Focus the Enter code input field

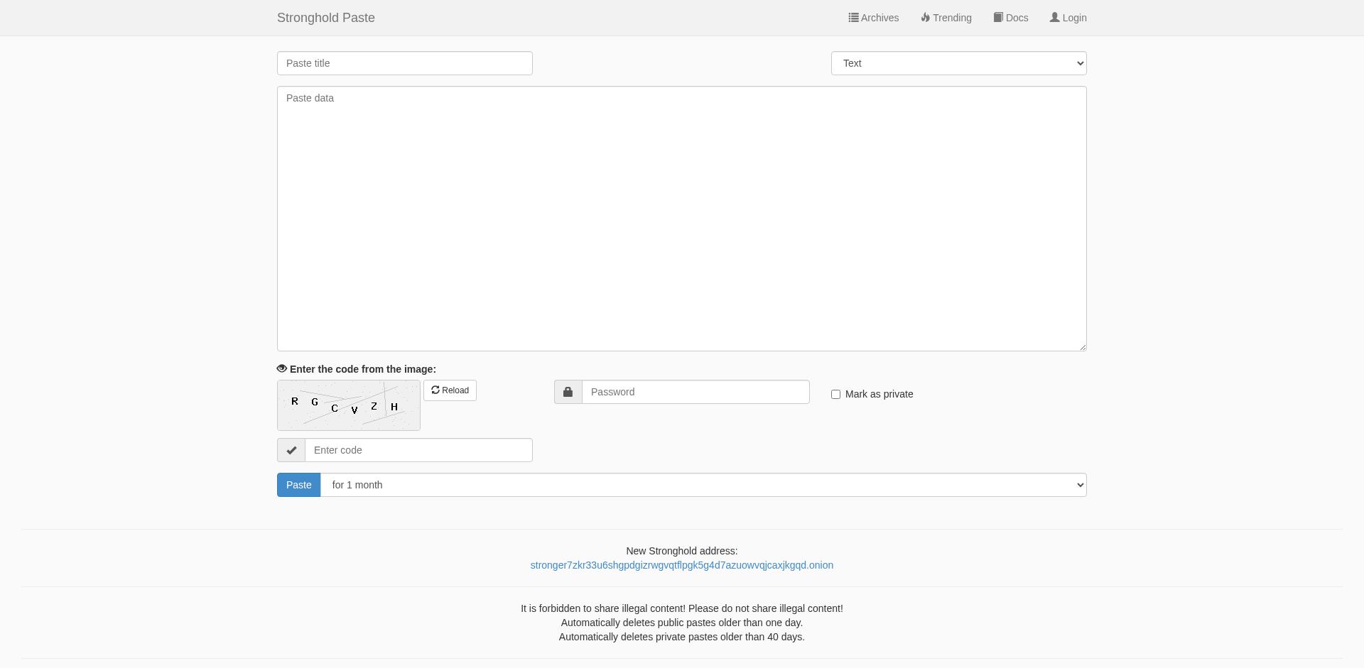(x=418, y=450)
